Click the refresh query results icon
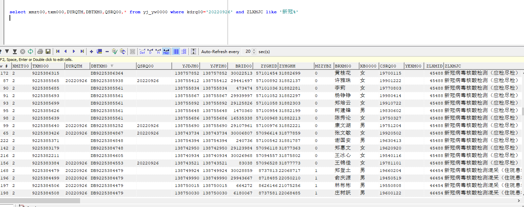 click(x=31, y=51)
